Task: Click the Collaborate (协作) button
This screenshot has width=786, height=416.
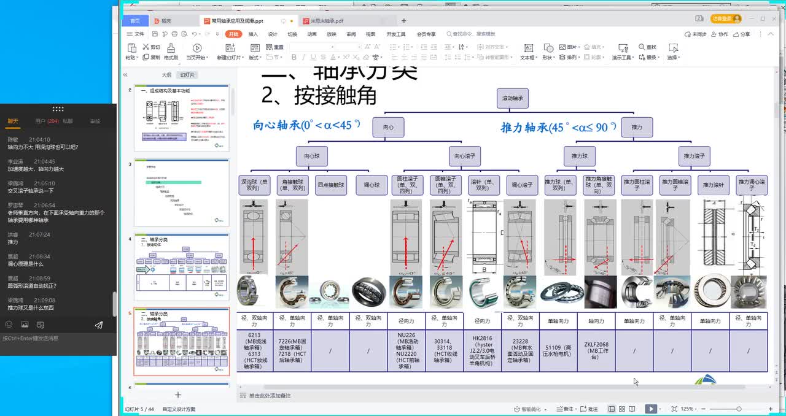Action: (x=720, y=34)
